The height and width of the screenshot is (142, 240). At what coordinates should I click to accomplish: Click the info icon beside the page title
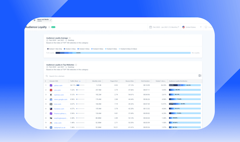tap(49, 27)
